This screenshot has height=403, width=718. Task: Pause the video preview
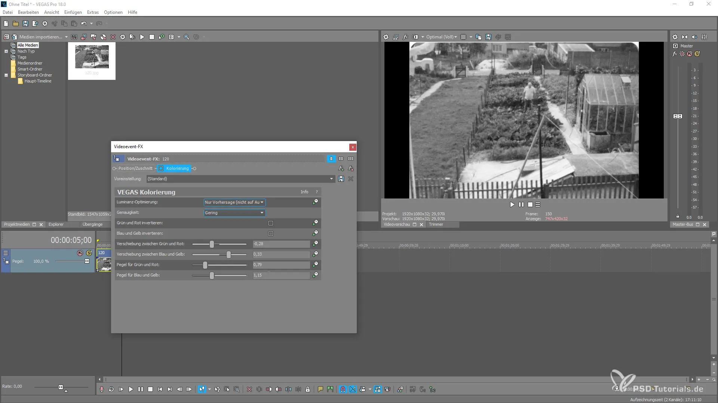[521, 204]
